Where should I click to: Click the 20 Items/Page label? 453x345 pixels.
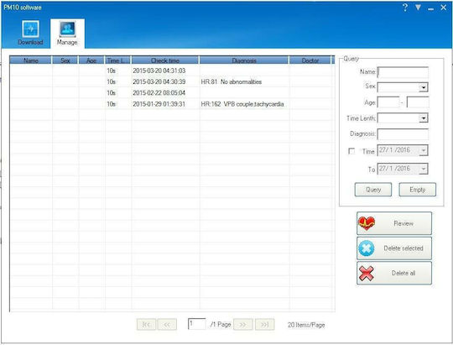tap(306, 325)
